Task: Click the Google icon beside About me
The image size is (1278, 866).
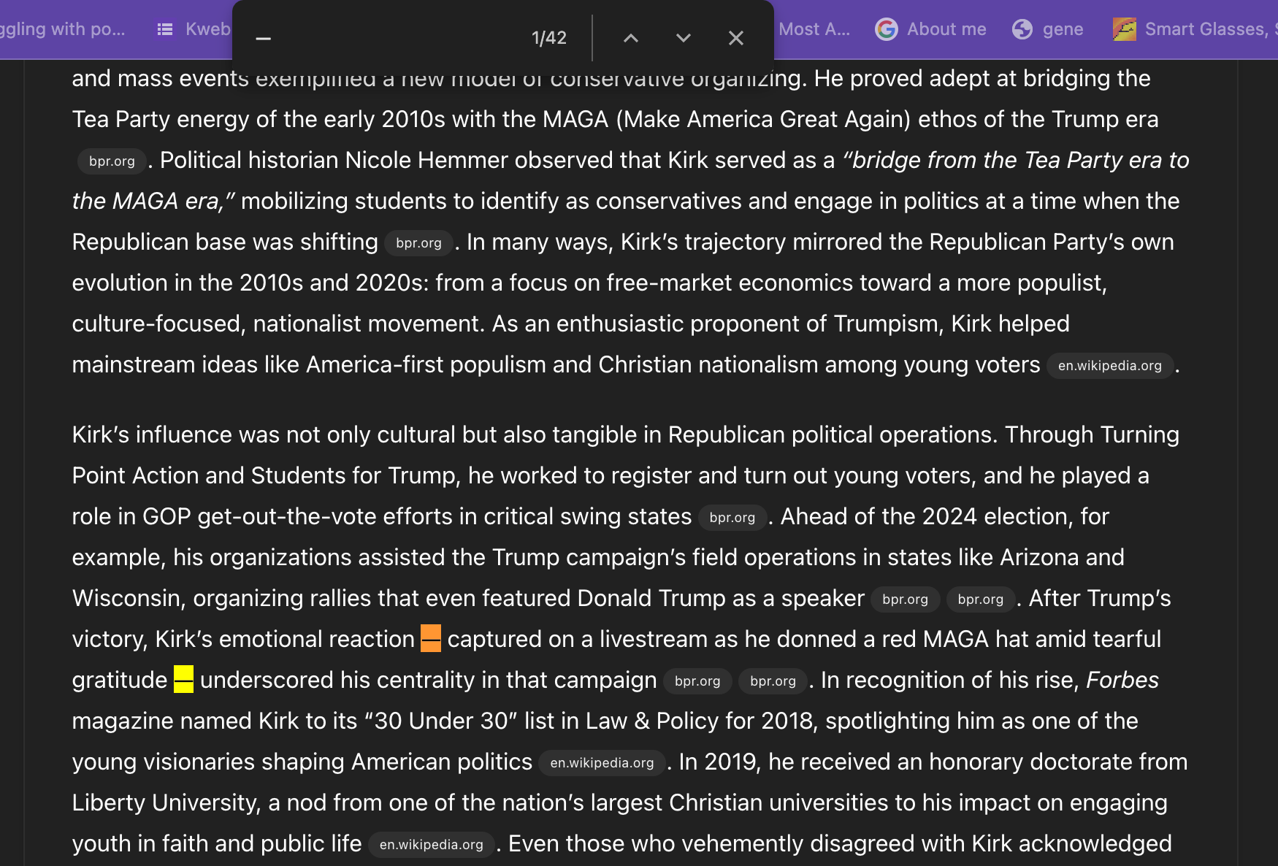Action: [x=886, y=29]
